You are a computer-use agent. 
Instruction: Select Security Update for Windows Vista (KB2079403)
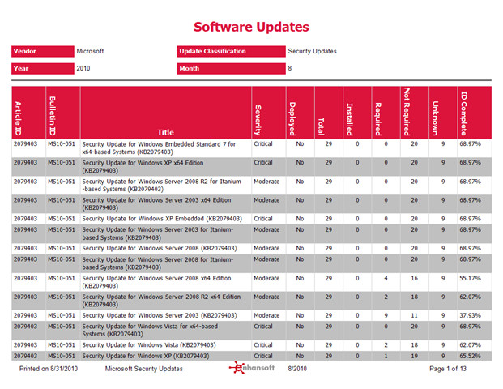click(x=149, y=345)
